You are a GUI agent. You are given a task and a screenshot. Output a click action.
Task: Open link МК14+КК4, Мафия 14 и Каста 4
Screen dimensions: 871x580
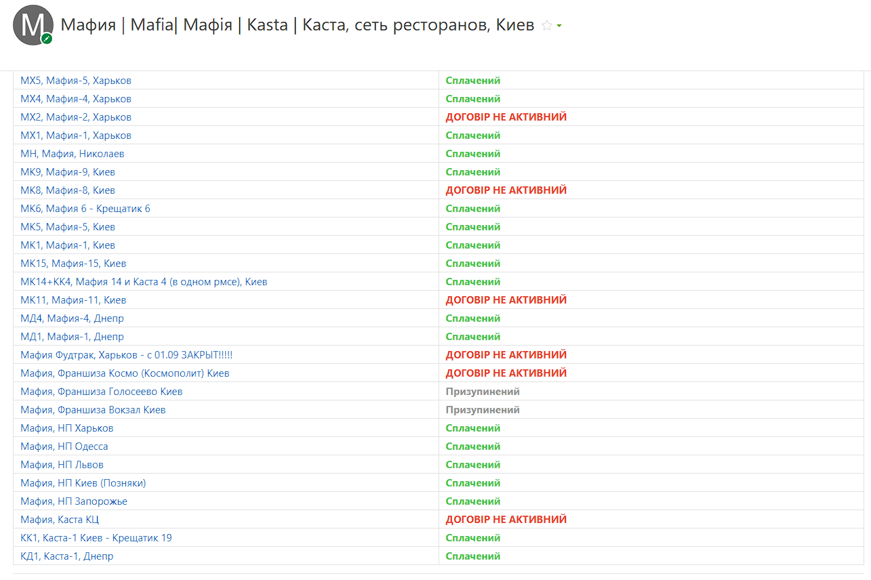pos(144,282)
